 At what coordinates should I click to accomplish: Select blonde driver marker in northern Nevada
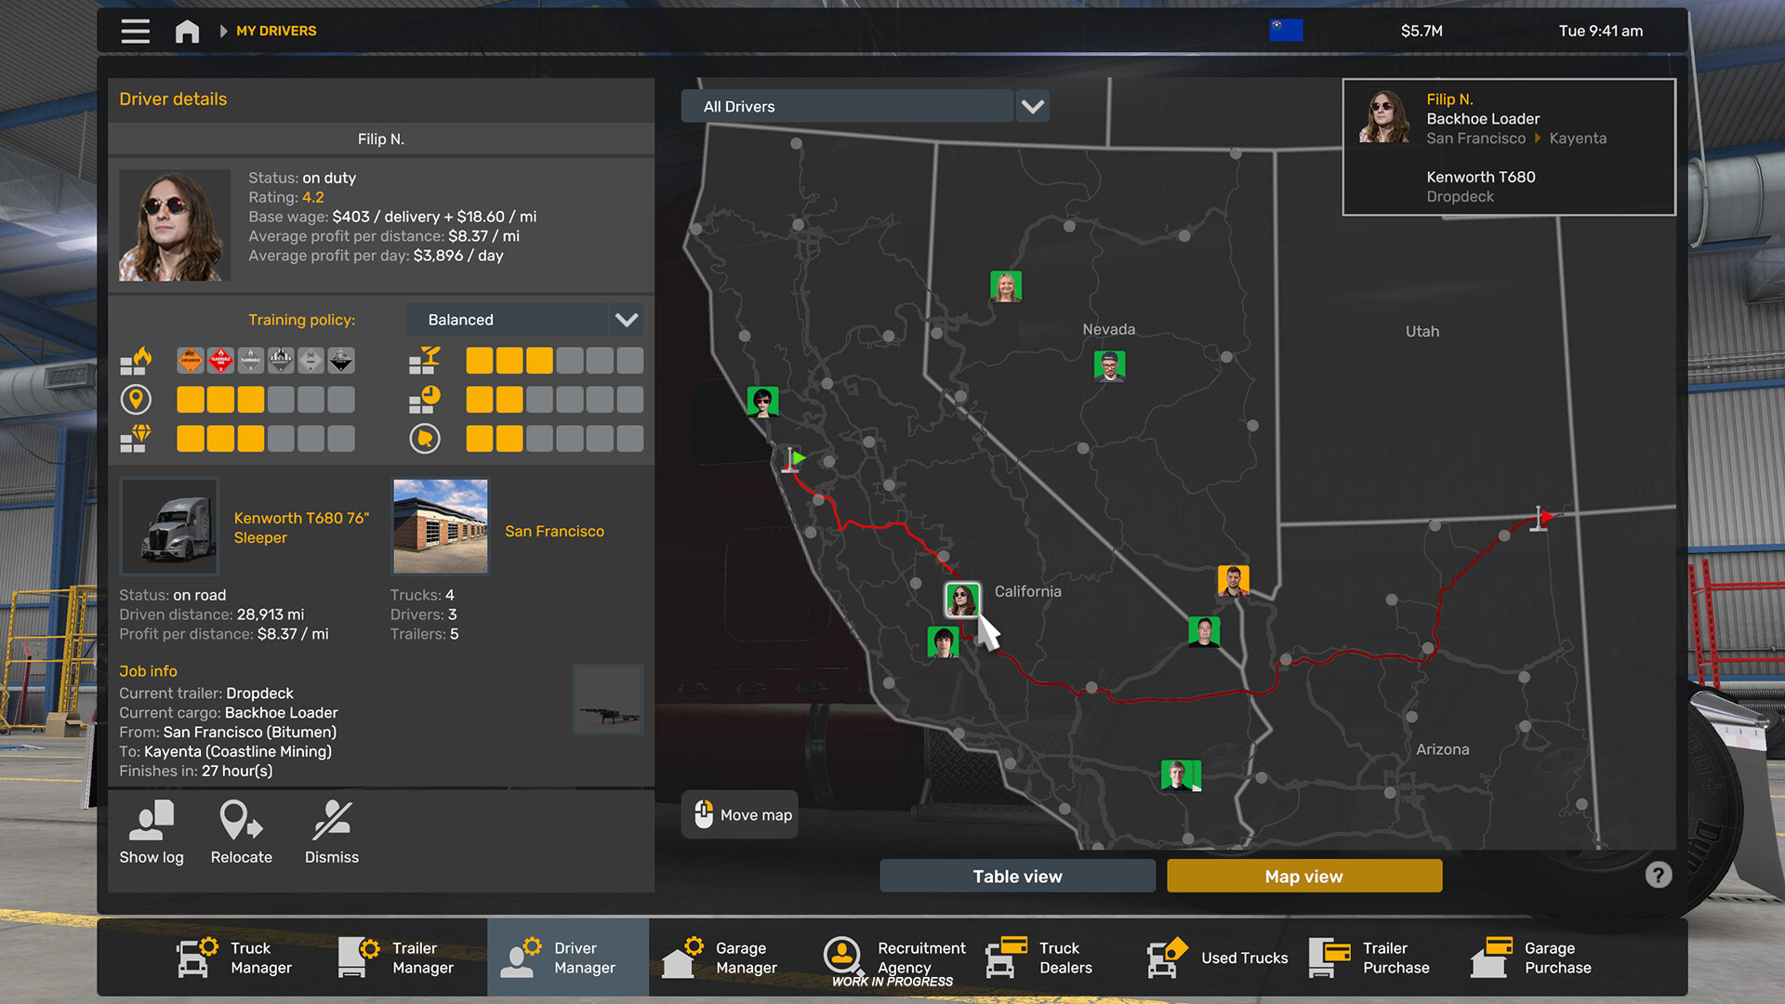[x=1006, y=286]
